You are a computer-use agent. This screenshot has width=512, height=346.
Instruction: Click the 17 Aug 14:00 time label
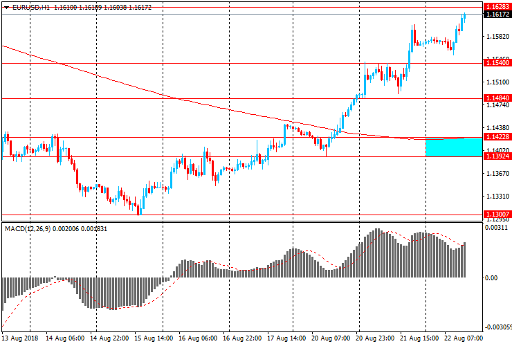pos(286,338)
